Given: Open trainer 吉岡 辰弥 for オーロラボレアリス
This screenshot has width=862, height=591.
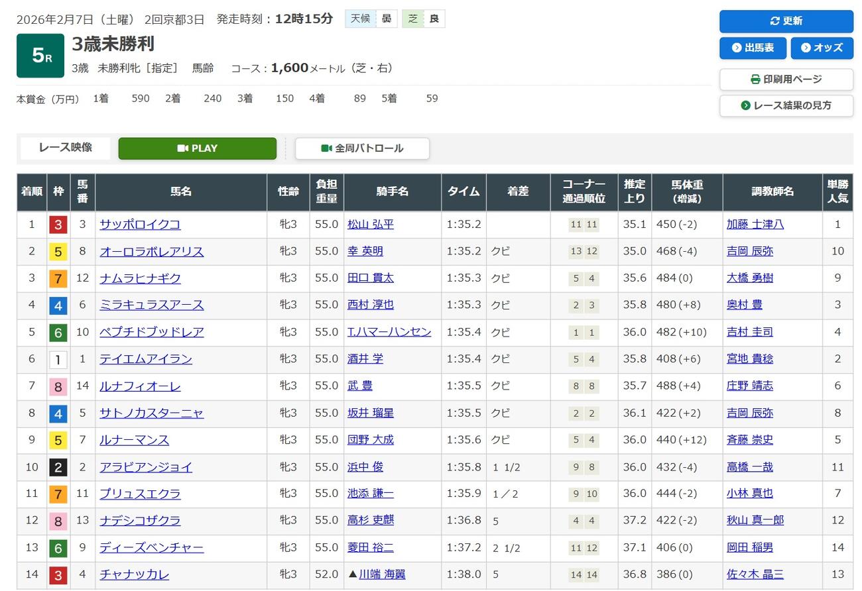Looking at the screenshot, I should [750, 252].
